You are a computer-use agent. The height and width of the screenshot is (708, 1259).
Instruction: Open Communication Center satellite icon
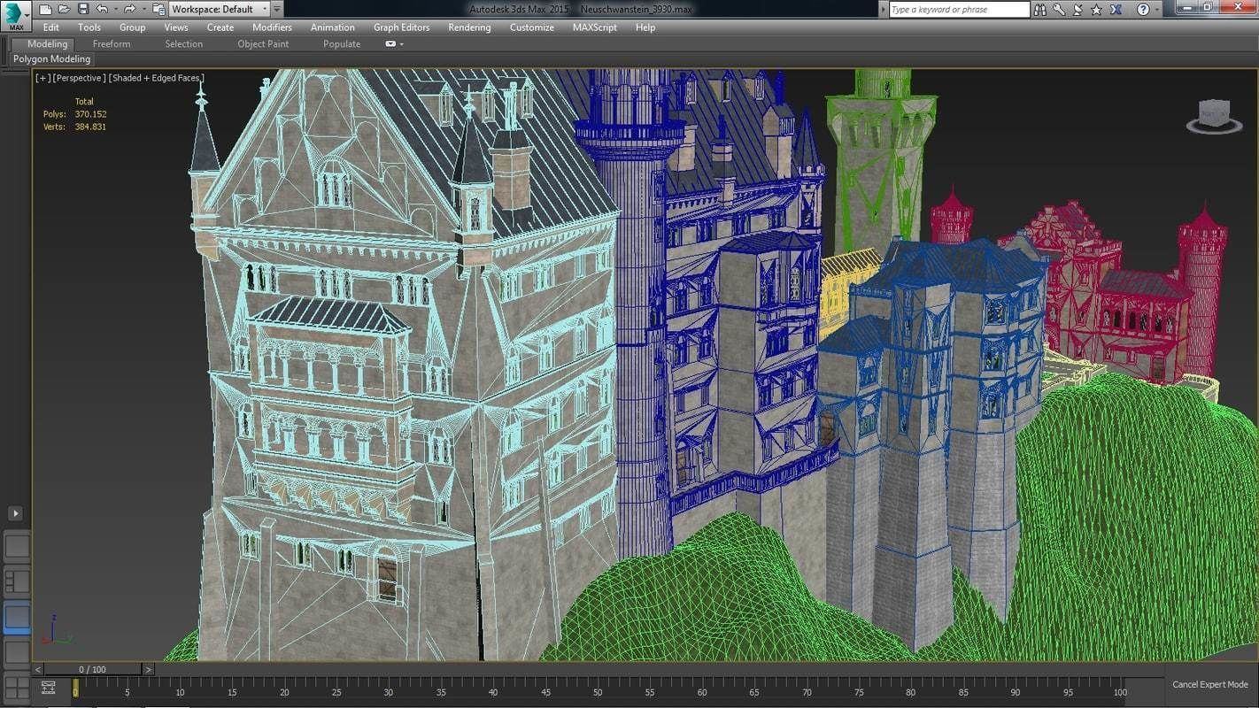coord(1077,9)
